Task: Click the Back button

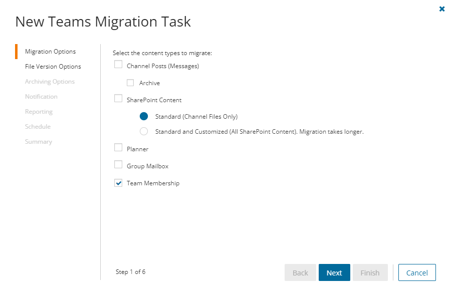Action: pos(300,272)
